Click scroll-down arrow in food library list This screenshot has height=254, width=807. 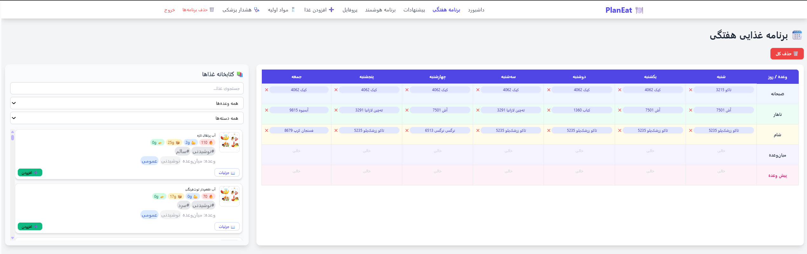tap(12, 238)
